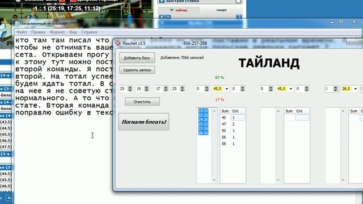Screen dimensions: 363x204
Task: Click the up arrow of the 15-25 list scrollbar
Action: click(x=214, y=111)
